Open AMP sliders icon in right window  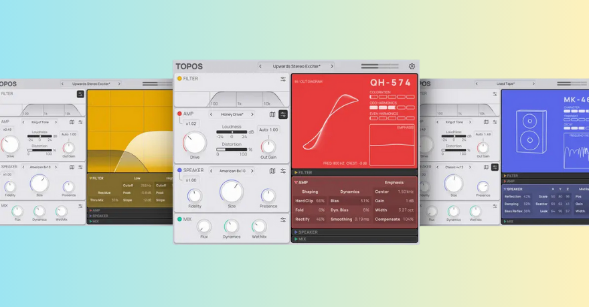tap(495, 122)
